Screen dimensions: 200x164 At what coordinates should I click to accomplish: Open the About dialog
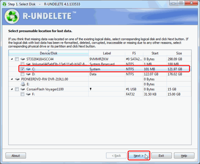pyautogui.click(x=16, y=155)
